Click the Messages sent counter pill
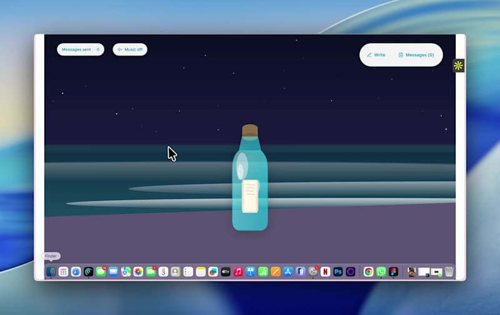This screenshot has height=315, width=500. pyautogui.click(x=81, y=50)
